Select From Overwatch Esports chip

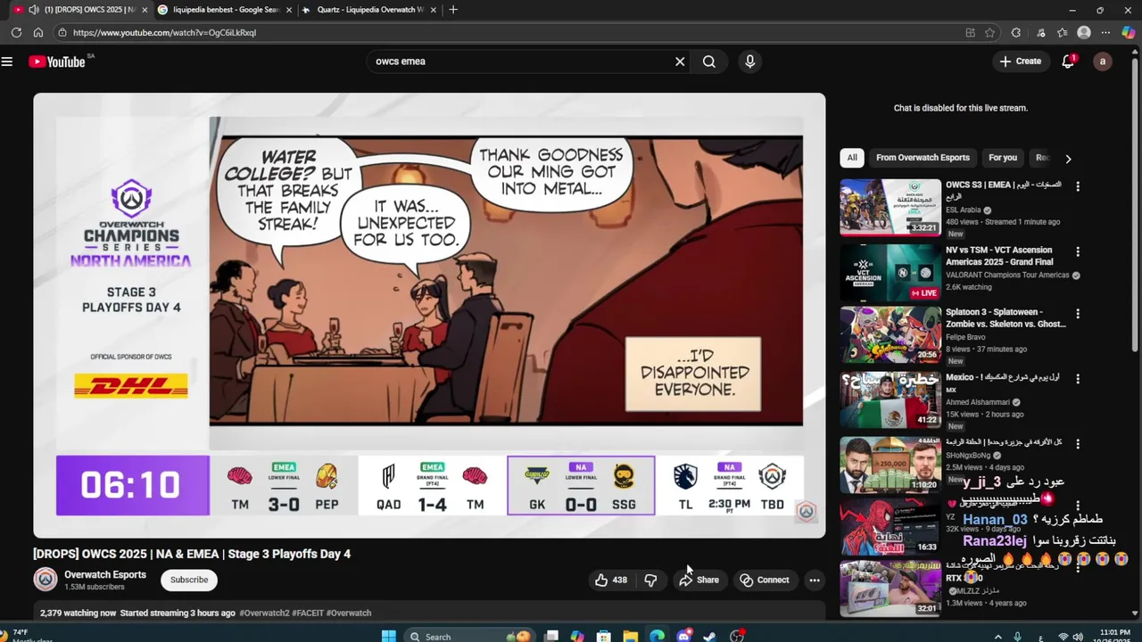(923, 158)
